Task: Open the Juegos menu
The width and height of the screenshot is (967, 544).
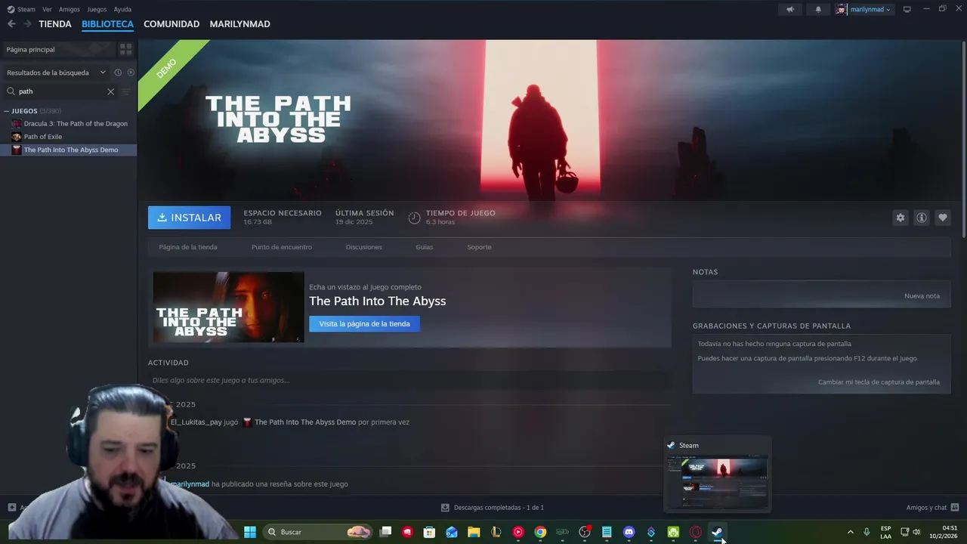Action: (97, 10)
